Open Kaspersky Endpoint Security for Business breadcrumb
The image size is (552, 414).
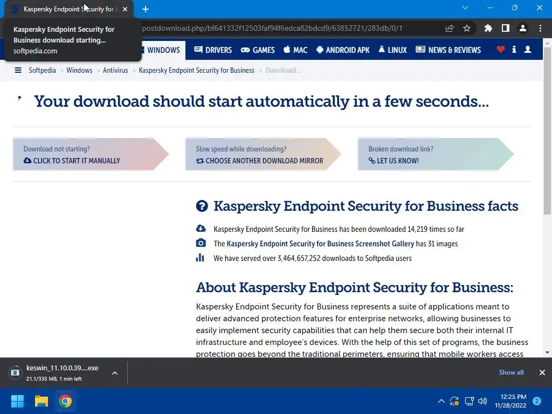pyautogui.click(x=196, y=71)
